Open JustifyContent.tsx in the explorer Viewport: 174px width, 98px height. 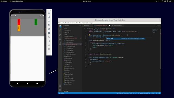click(x=71, y=54)
